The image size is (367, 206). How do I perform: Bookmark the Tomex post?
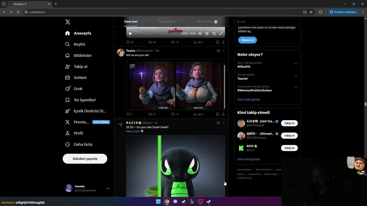(218, 114)
